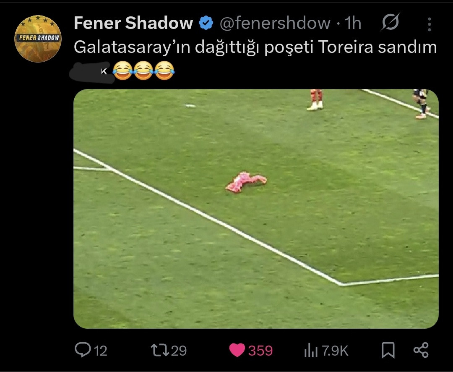
Task: Click the laughing emojis in the tweet
Action: coord(144,71)
